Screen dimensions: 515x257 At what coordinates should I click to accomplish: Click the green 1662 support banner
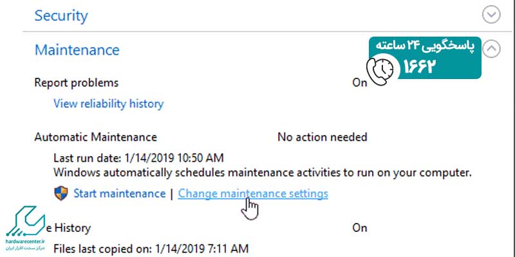[x=425, y=58]
